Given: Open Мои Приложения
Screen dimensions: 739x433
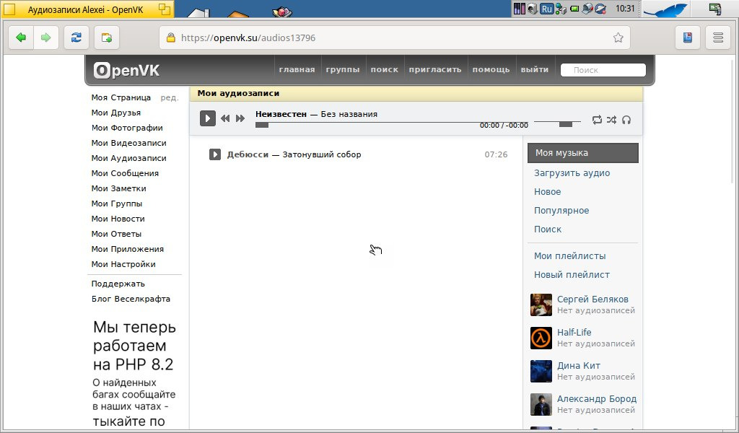Looking at the screenshot, I should pyautogui.click(x=127, y=249).
